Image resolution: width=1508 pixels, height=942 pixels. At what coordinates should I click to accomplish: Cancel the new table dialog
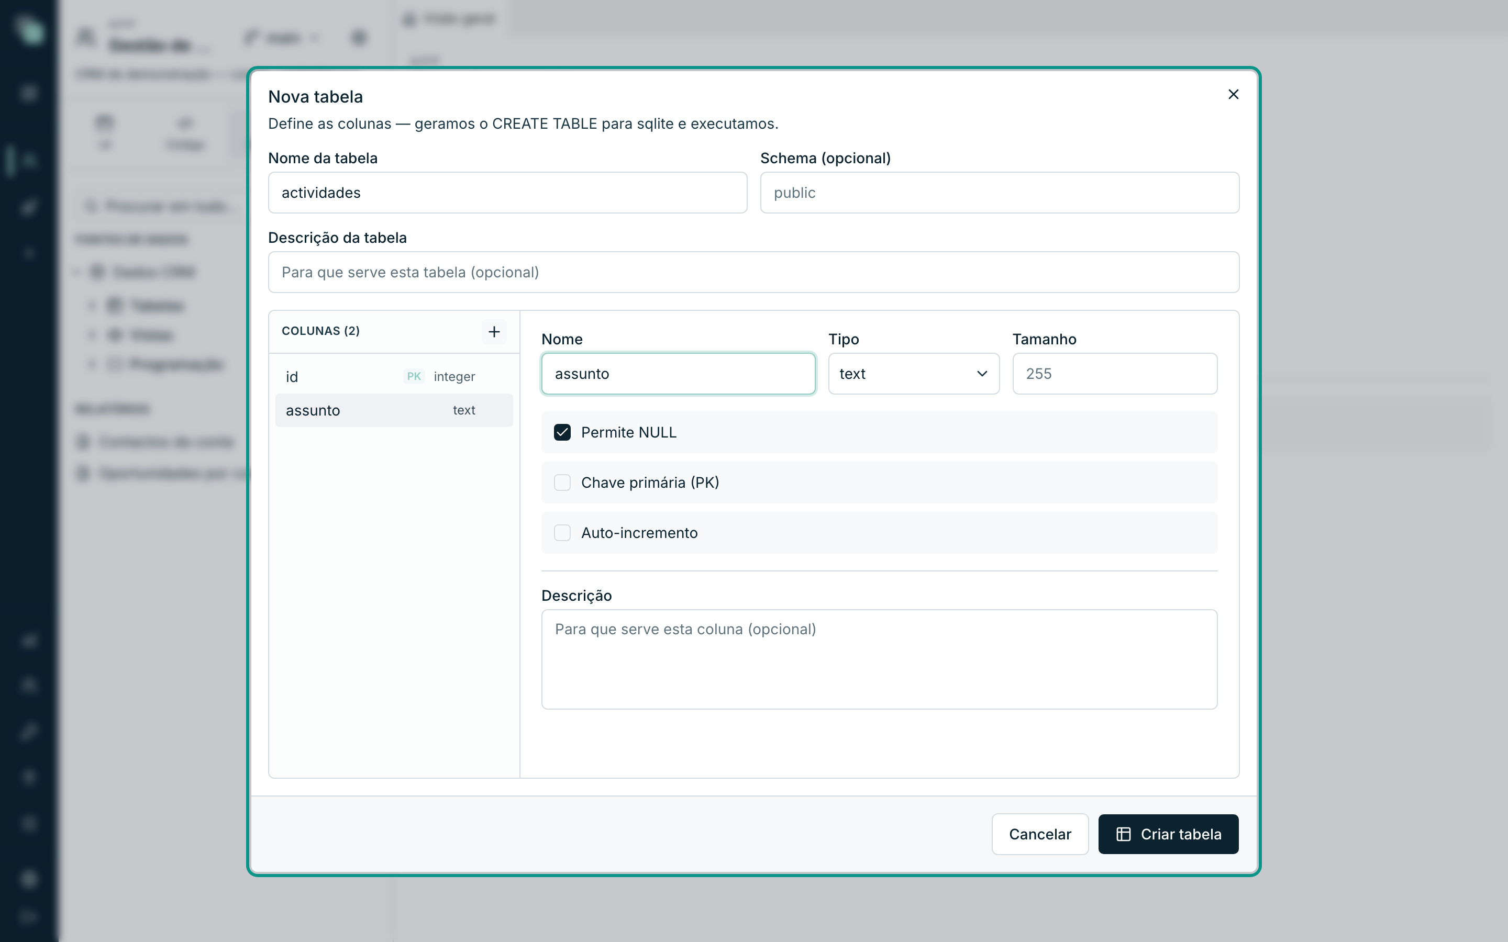tap(1040, 834)
